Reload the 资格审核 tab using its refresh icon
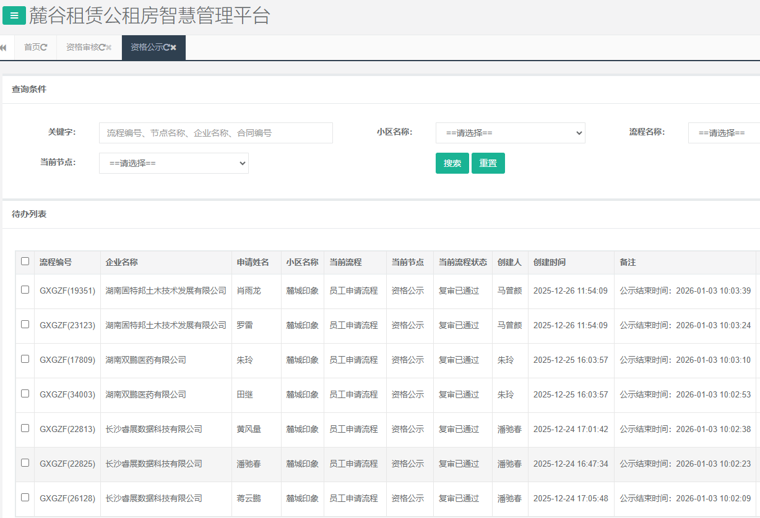Screen dimensions: 760x518 [102, 48]
